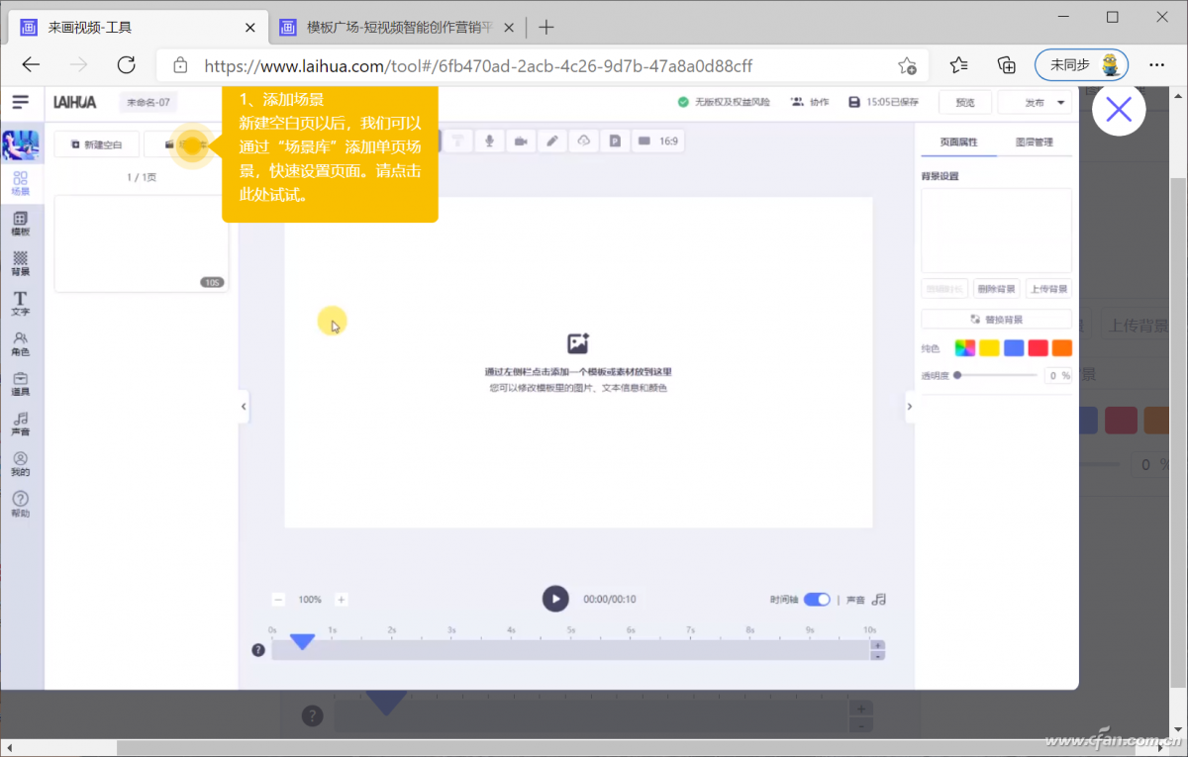Click the 协作 (Collaborate) icon
Screen dimensions: 1188x757
[x=810, y=102]
